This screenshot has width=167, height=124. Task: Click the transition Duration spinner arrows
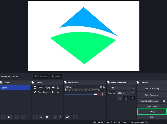pos(133,93)
